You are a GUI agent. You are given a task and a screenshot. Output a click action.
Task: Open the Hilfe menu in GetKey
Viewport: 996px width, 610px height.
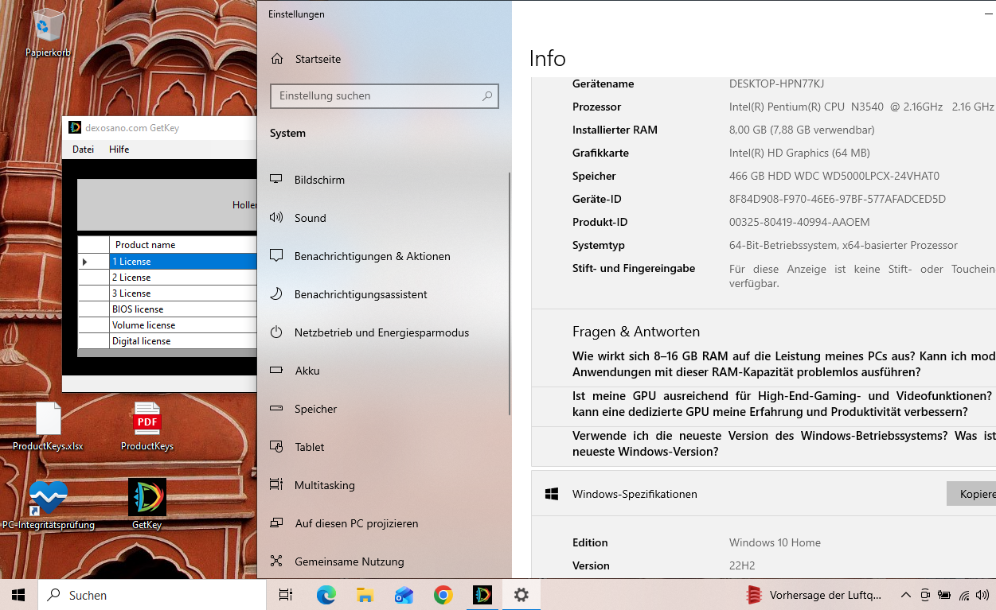pyautogui.click(x=119, y=149)
